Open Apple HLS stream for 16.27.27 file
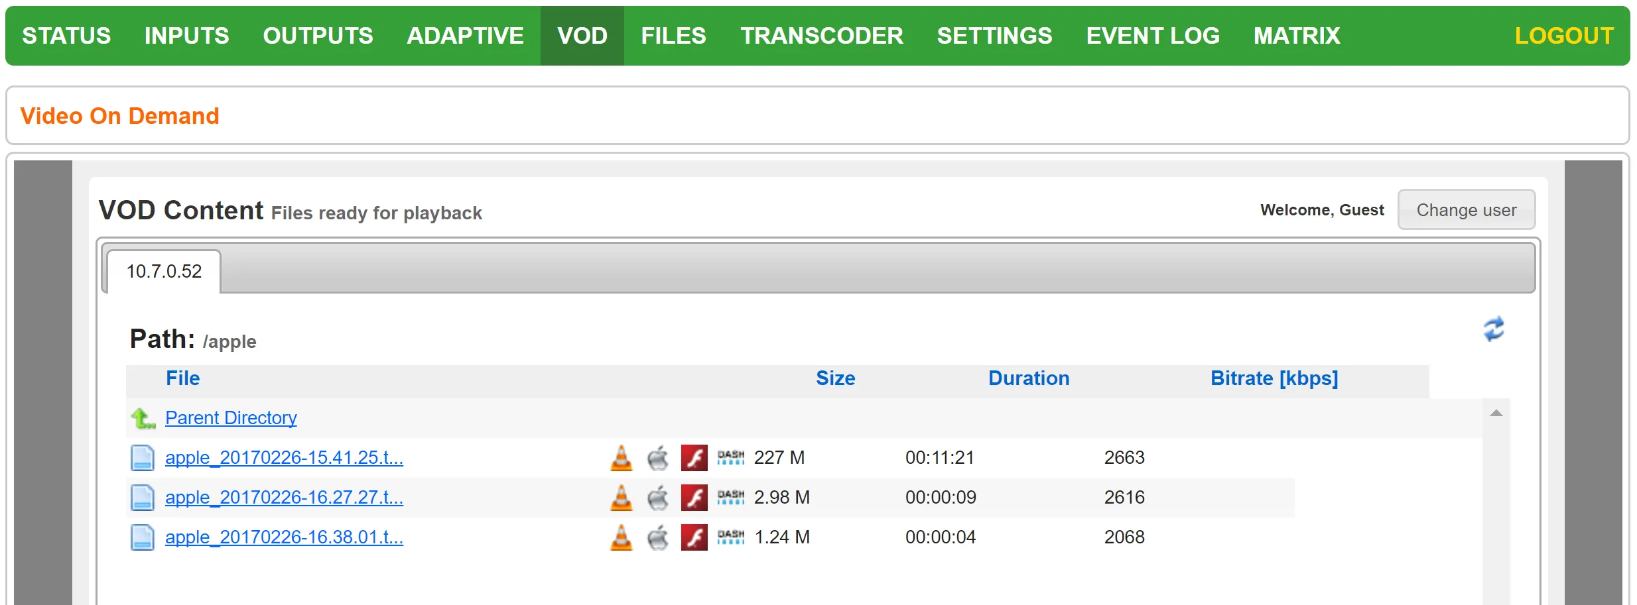 pos(658,498)
